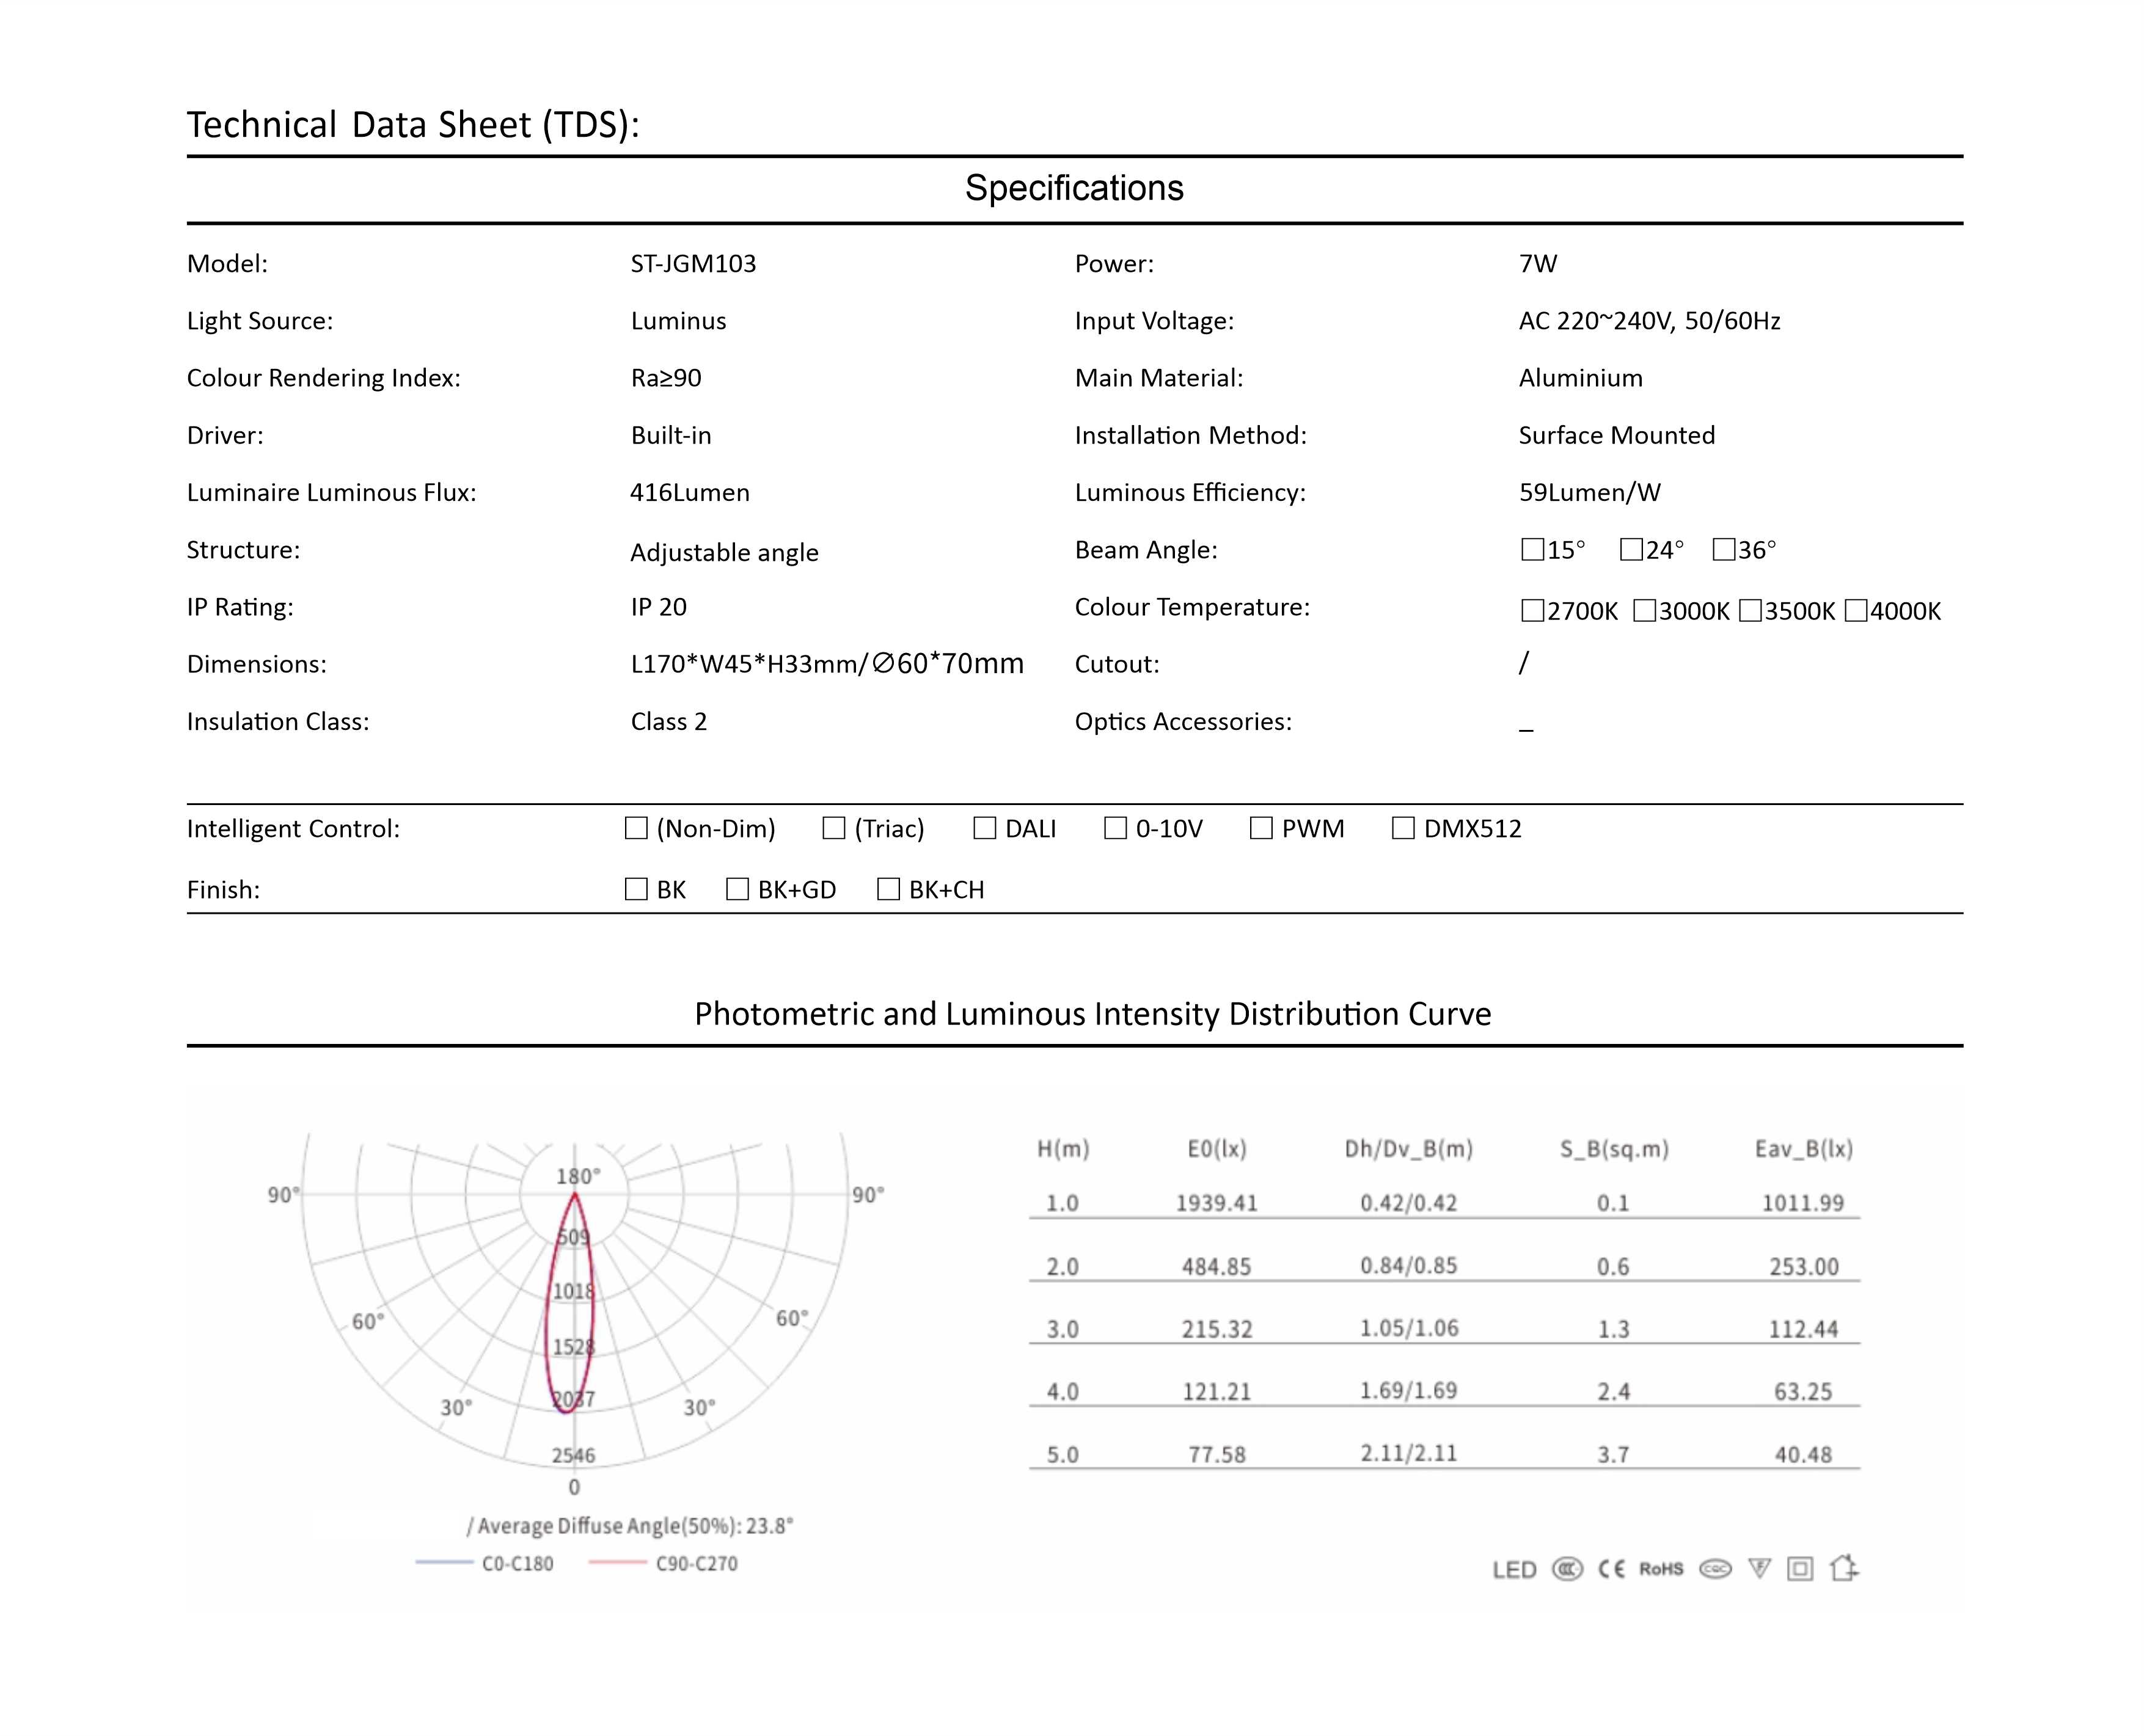
Task: Click the RoHS compliance logo
Action: (1661, 1569)
